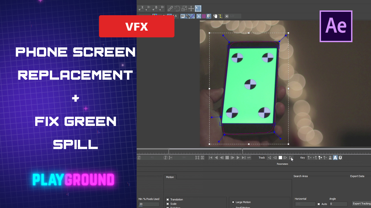Track forwards button under the cursor
371x208 pixels.
tap(291, 158)
